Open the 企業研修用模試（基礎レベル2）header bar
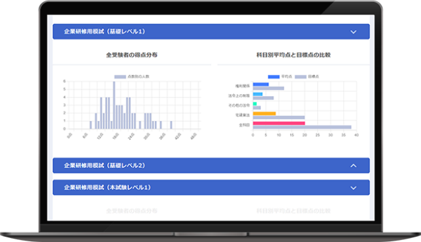421x242 pixels. coord(211,165)
